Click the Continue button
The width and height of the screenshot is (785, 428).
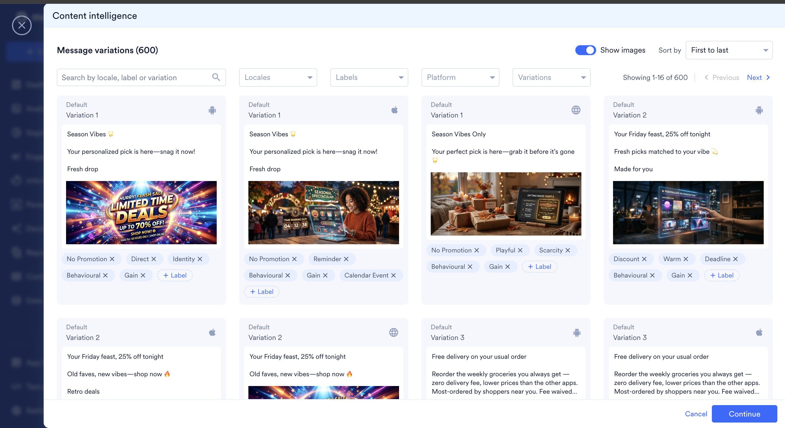coord(744,414)
